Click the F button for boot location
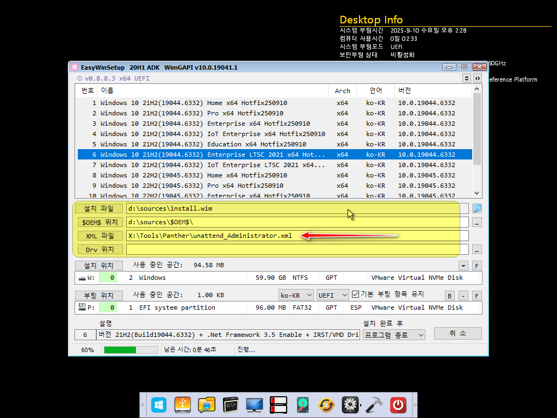Image resolution: width=557 pixels, height=418 pixels. pyautogui.click(x=476, y=296)
